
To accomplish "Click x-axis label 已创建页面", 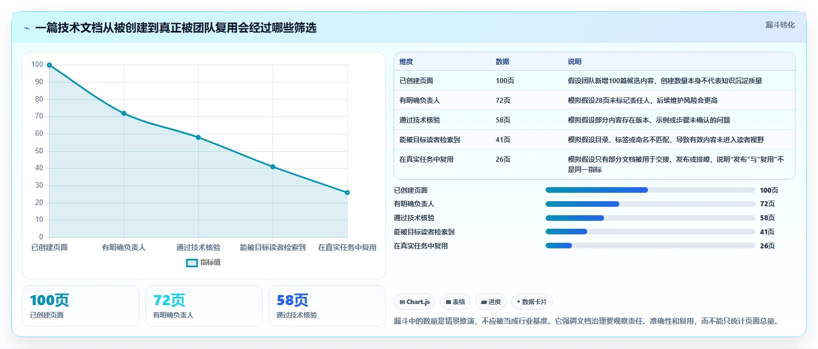I will pyautogui.click(x=50, y=247).
